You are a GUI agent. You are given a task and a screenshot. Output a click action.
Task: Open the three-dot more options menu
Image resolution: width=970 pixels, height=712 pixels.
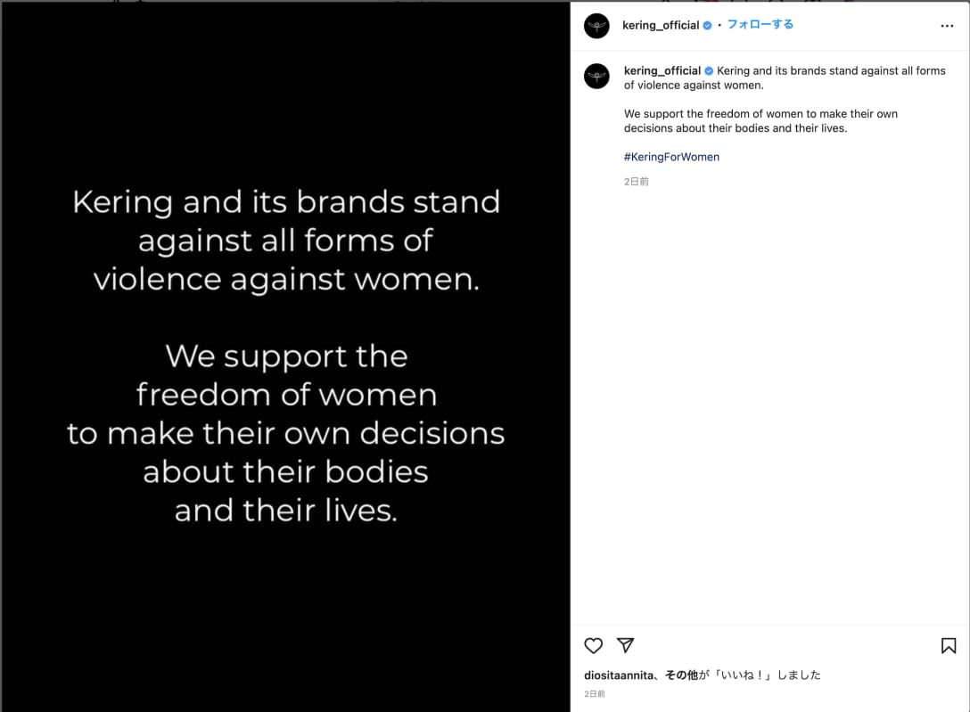pos(947,27)
